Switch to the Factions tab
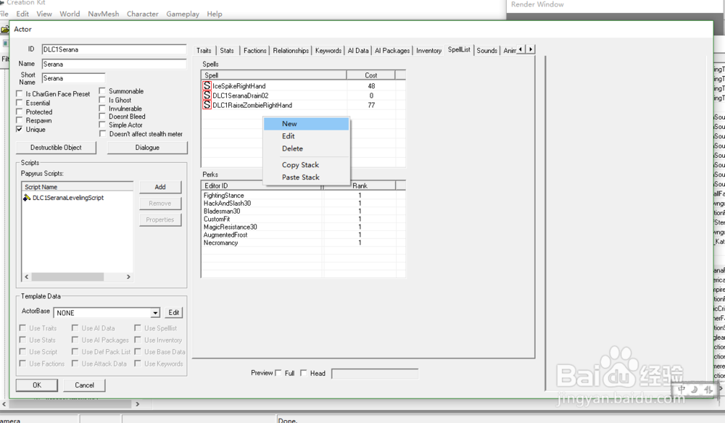Image resolution: width=725 pixels, height=423 pixels. pyautogui.click(x=255, y=50)
